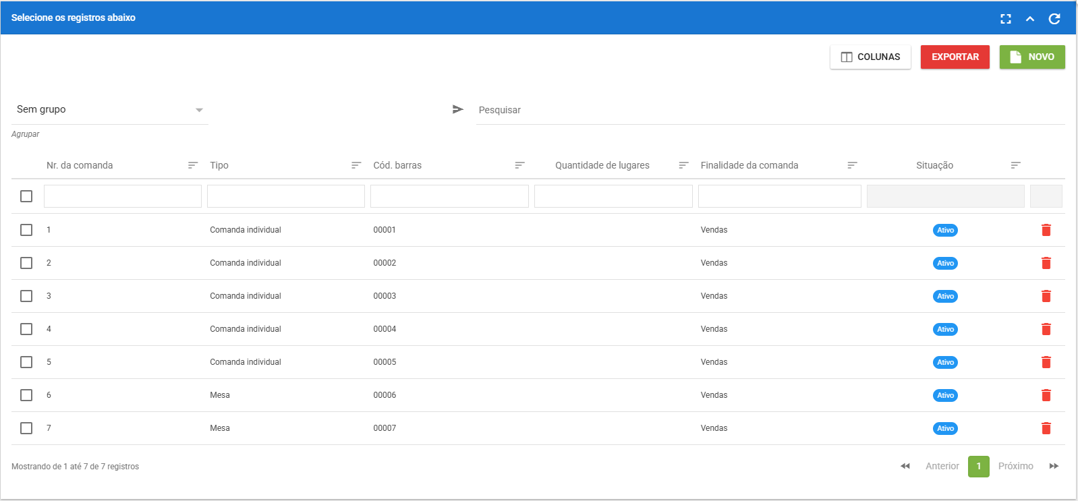This screenshot has width=1078, height=501.
Task: Select the checkbox for comanda 3
Action: click(x=26, y=296)
